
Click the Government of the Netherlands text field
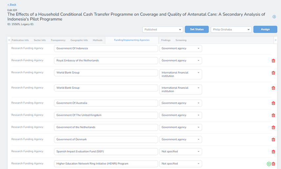click(106, 127)
